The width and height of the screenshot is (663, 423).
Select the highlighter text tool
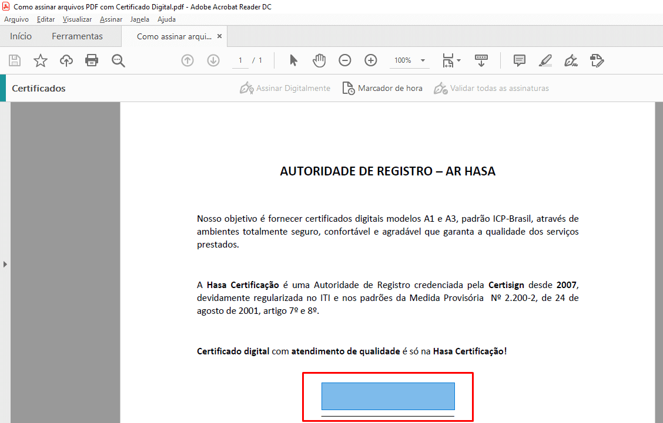pyautogui.click(x=545, y=60)
